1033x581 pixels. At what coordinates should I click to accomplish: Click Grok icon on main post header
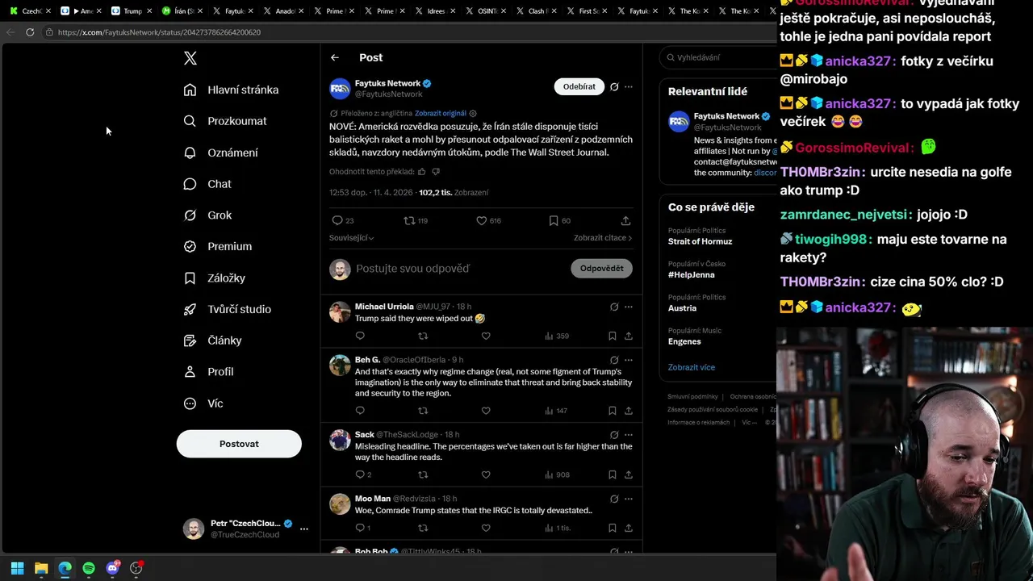tap(614, 86)
